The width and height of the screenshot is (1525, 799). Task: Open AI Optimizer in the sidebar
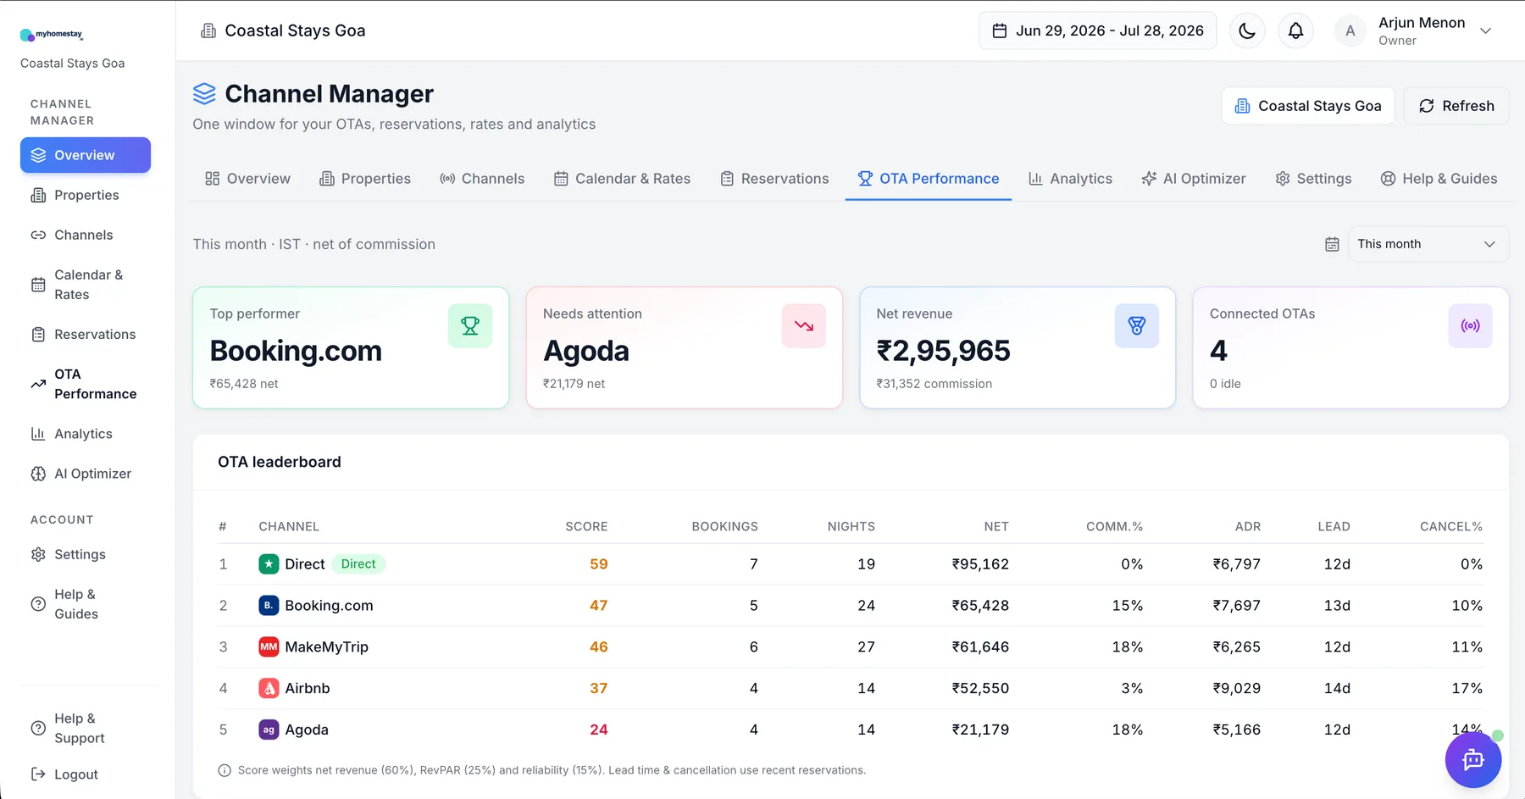tap(86, 474)
